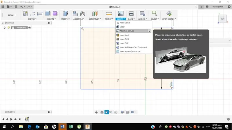Screen dimensions: 232x130
Task: Expand the Unsaved component tree node
Action: (4, 28)
